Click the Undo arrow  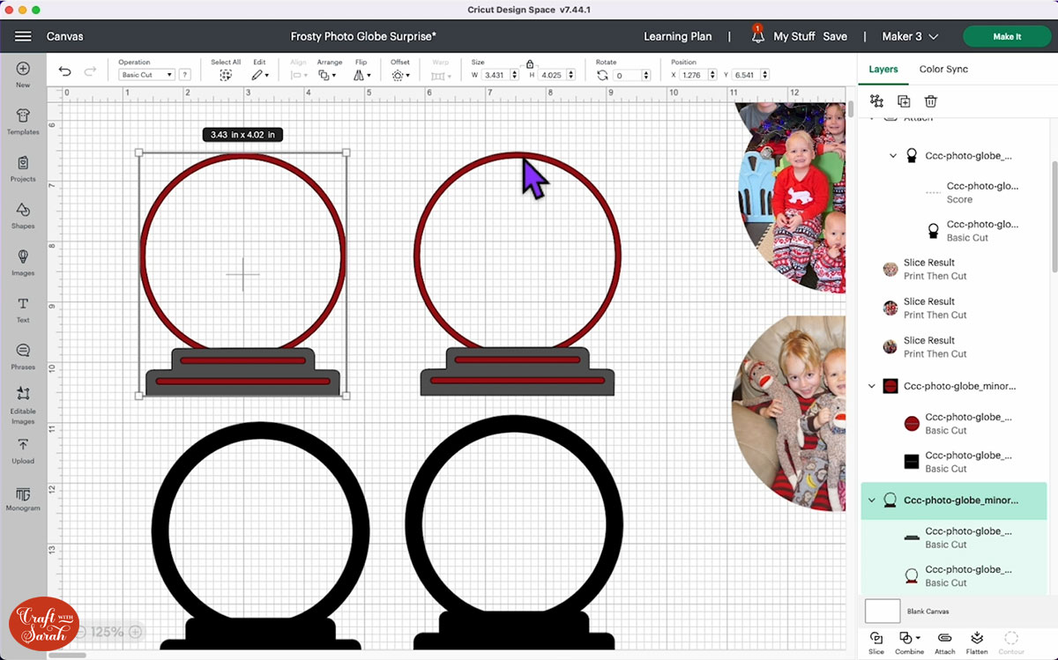65,72
